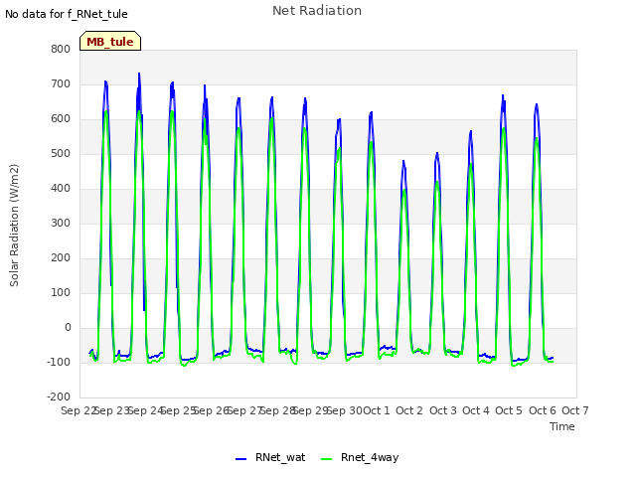The width and height of the screenshot is (636, 477).
Task: Click the 100 y-axis tick label
Action: click(61, 293)
